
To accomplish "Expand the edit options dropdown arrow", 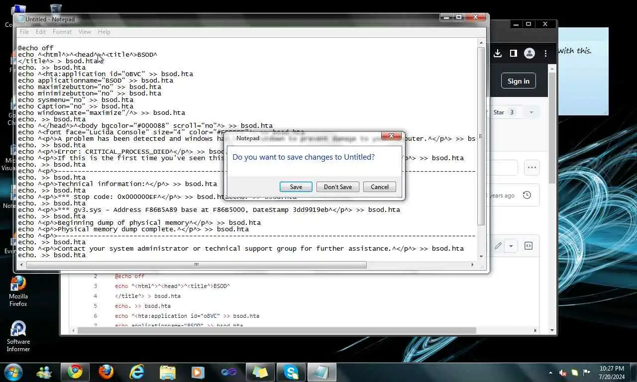I will [511, 246].
